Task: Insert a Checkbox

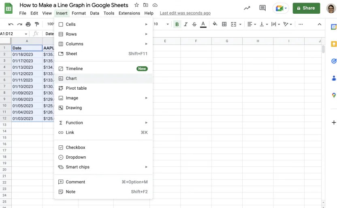Action: click(x=103, y=147)
